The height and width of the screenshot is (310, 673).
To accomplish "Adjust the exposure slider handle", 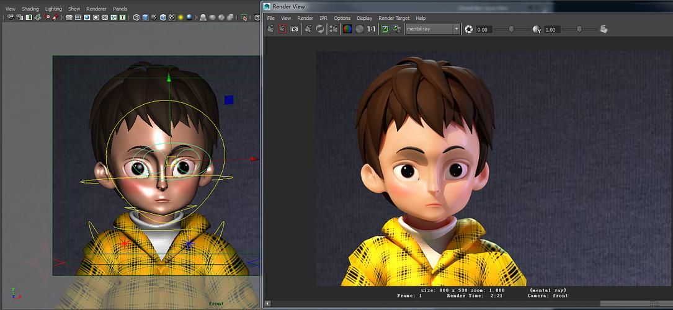I will (511, 29).
